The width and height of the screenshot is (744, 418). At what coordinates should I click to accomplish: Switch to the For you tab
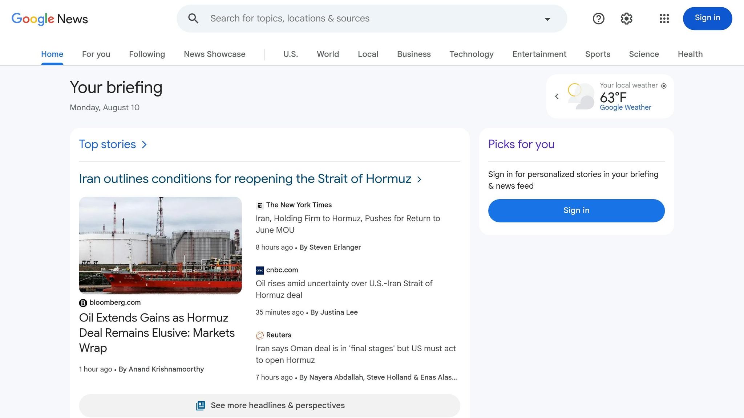(x=96, y=54)
